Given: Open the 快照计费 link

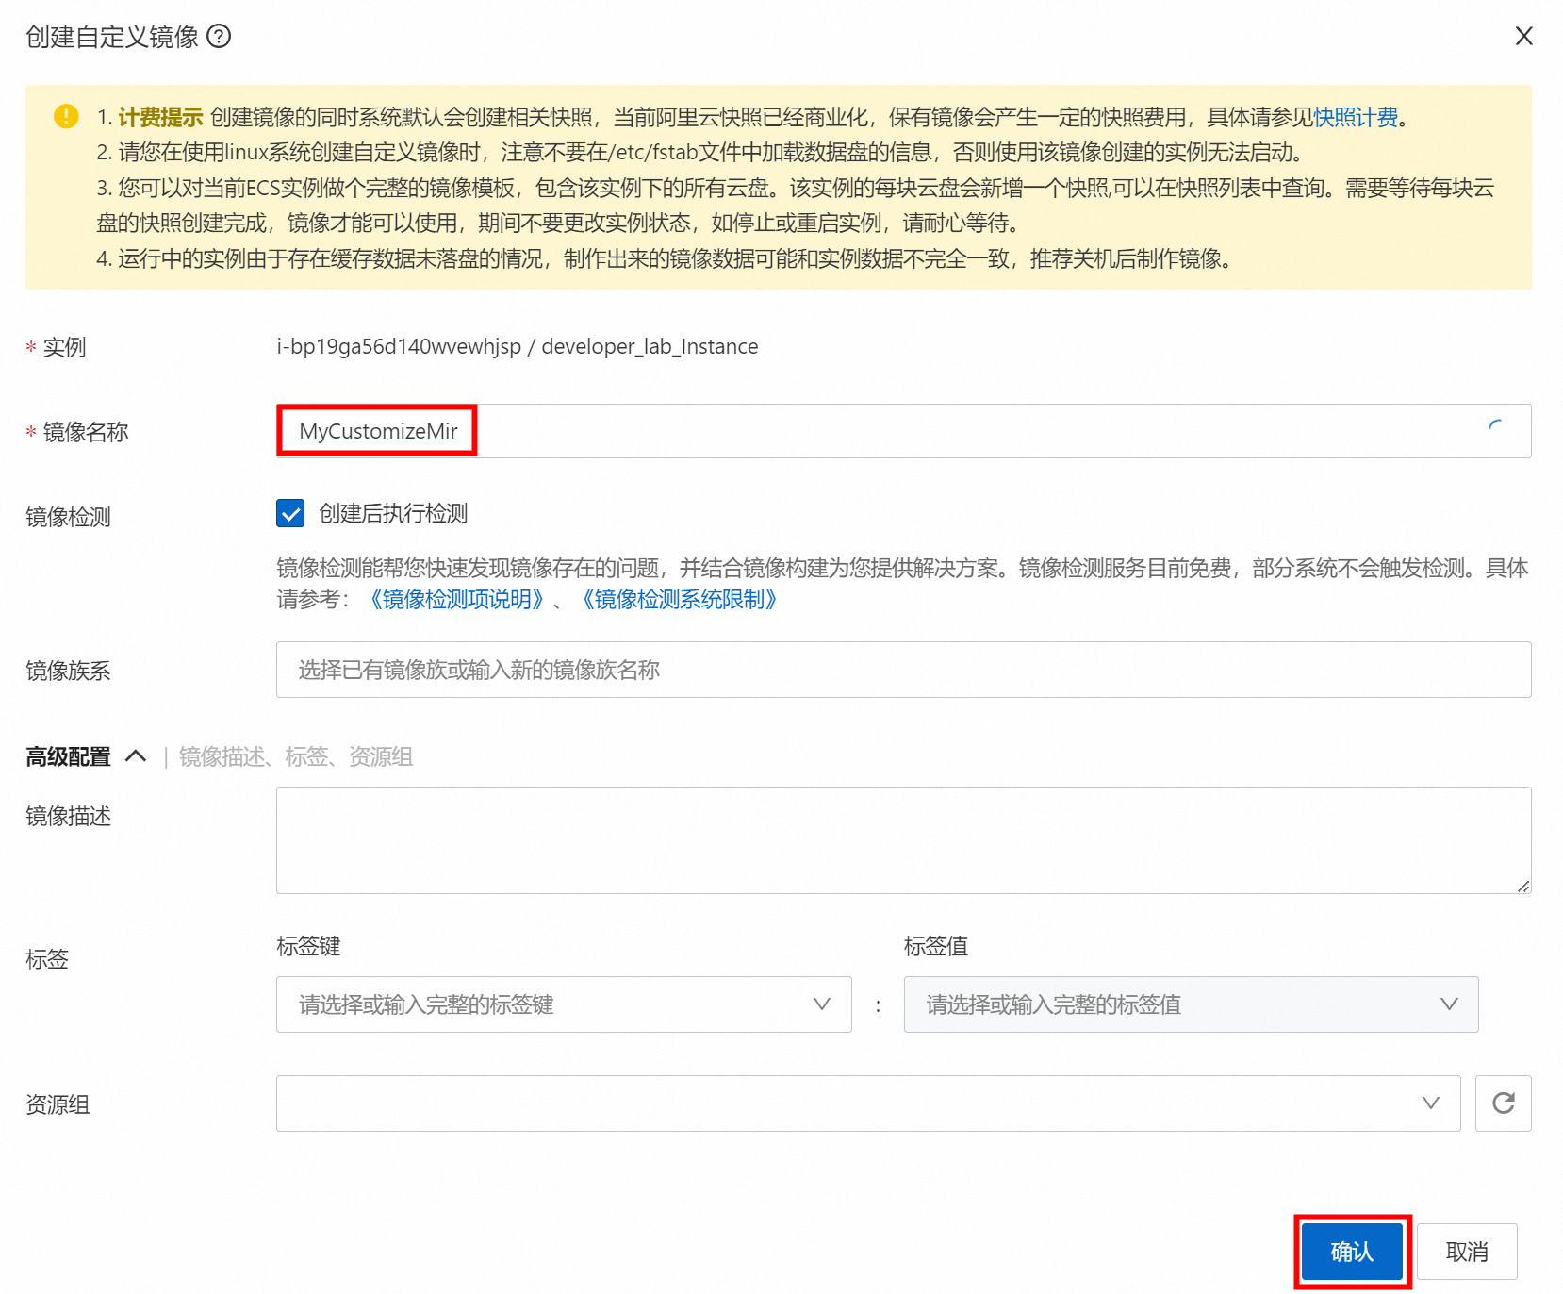Looking at the screenshot, I should pos(1356,117).
